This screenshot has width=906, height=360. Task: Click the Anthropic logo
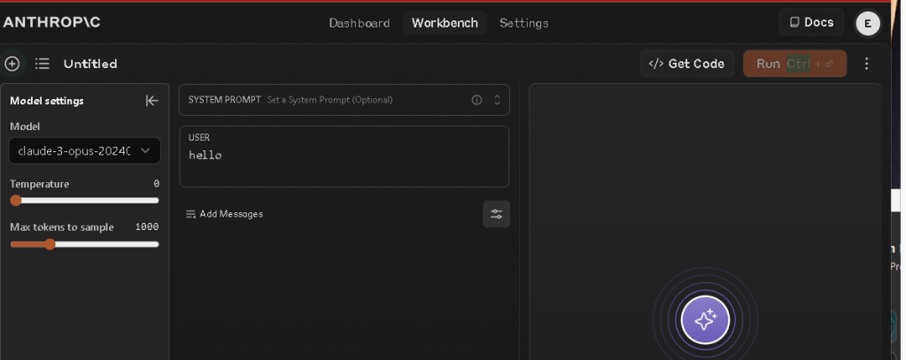pyautogui.click(x=51, y=22)
